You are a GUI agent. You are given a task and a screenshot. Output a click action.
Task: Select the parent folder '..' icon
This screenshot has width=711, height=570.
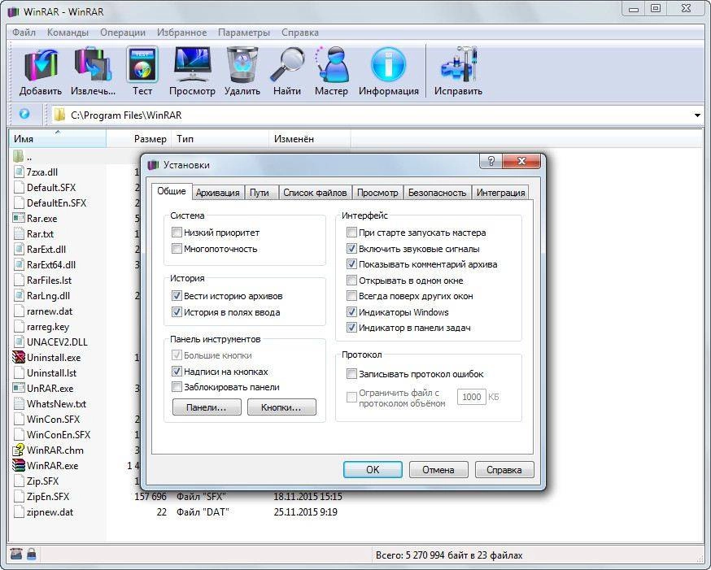click(x=19, y=157)
